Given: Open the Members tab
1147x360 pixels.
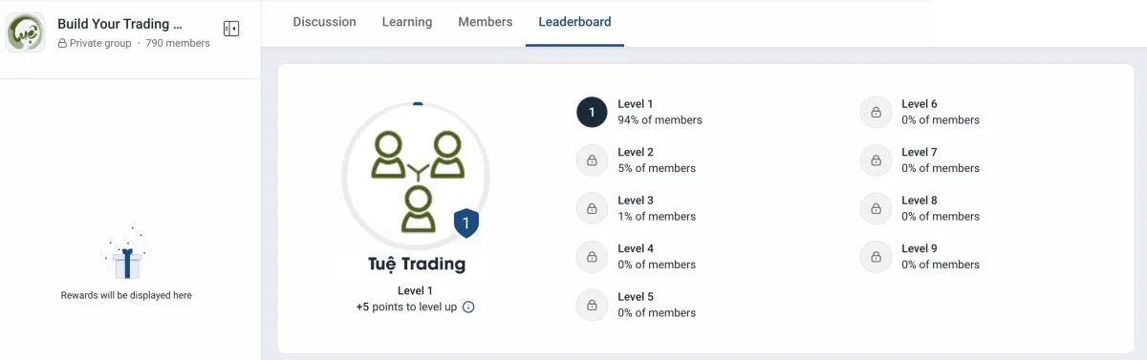Looking at the screenshot, I should 485,22.
